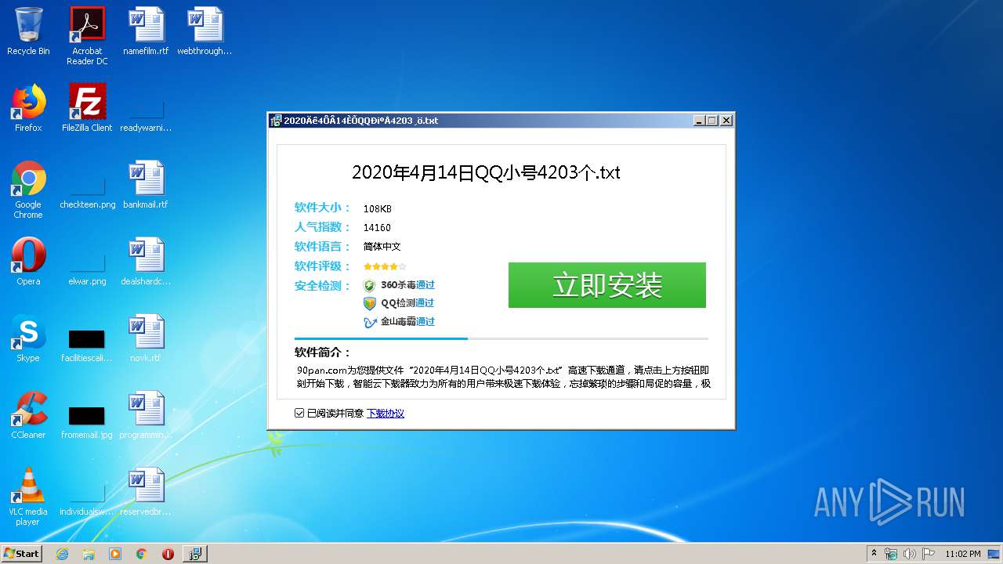Click the network tray icon
Screen dimensions: 1003x564
(x=891, y=554)
